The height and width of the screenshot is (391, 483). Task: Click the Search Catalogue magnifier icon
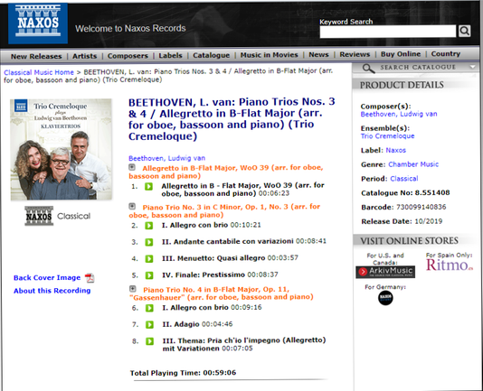(368, 69)
